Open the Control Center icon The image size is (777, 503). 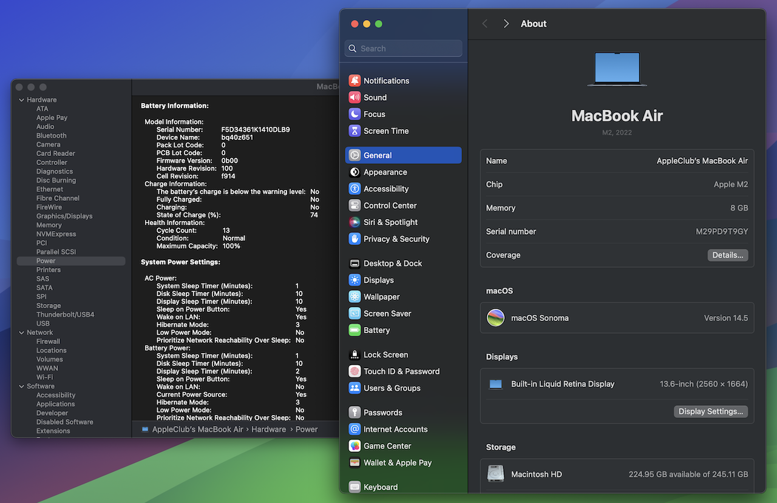coord(355,206)
